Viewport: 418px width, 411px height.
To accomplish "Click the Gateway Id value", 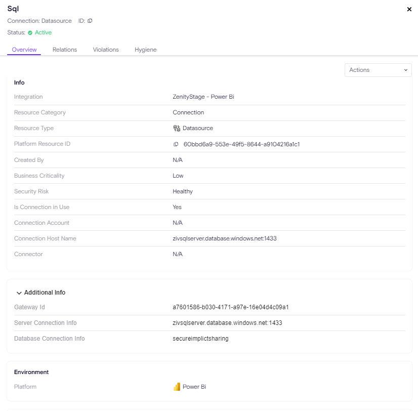I will [x=230, y=307].
